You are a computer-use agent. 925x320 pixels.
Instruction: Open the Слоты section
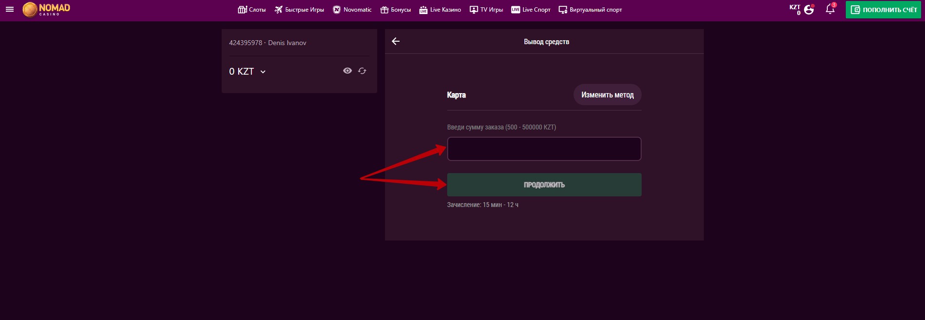(252, 10)
